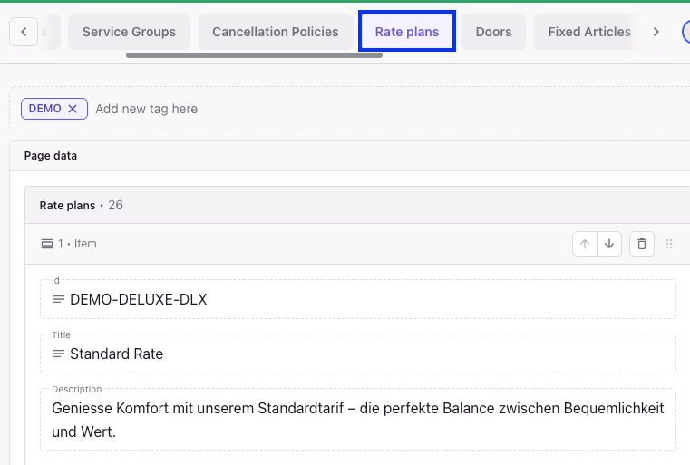Open the Service Groups tab

point(129,32)
